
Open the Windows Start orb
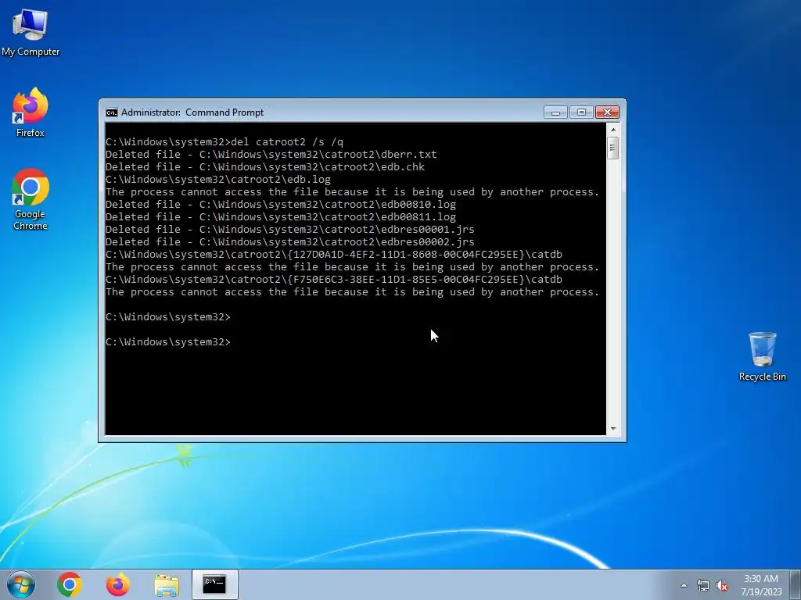(21, 584)
